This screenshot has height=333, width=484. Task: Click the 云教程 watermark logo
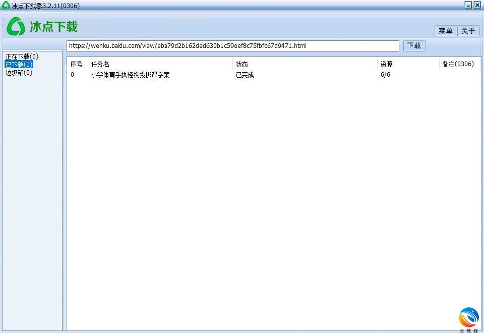click(x=468, y=318)
